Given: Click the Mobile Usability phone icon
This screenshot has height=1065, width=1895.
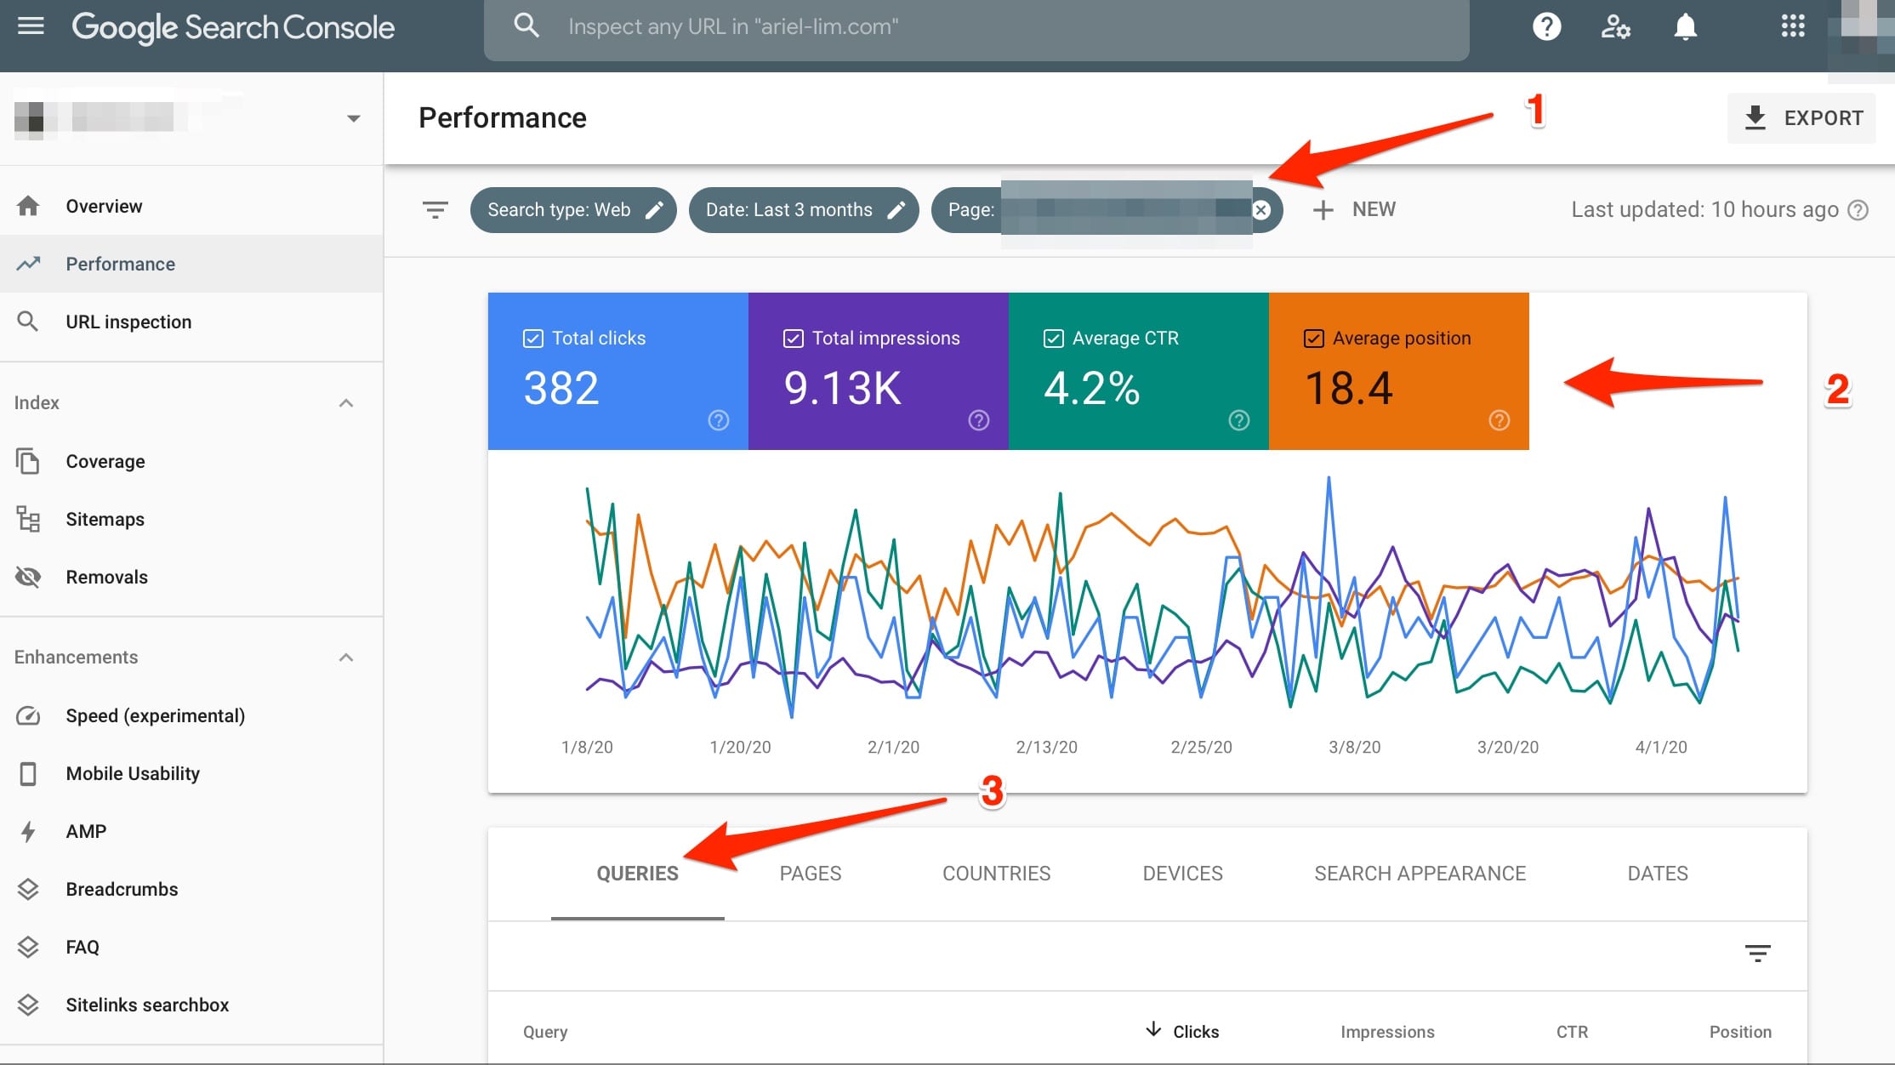Looking at the screenshot, I should (28, 773).
